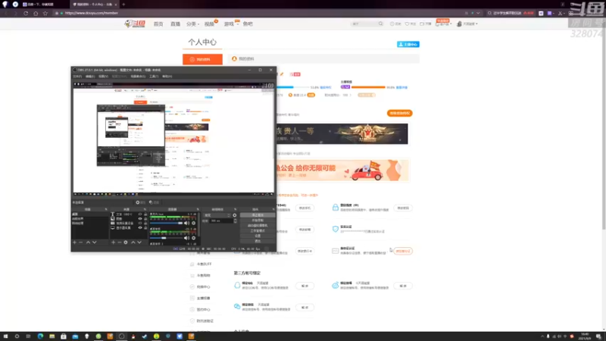Remove selected scene with minus icon
The image size is (606, 341).
click(x=81, y=242)
